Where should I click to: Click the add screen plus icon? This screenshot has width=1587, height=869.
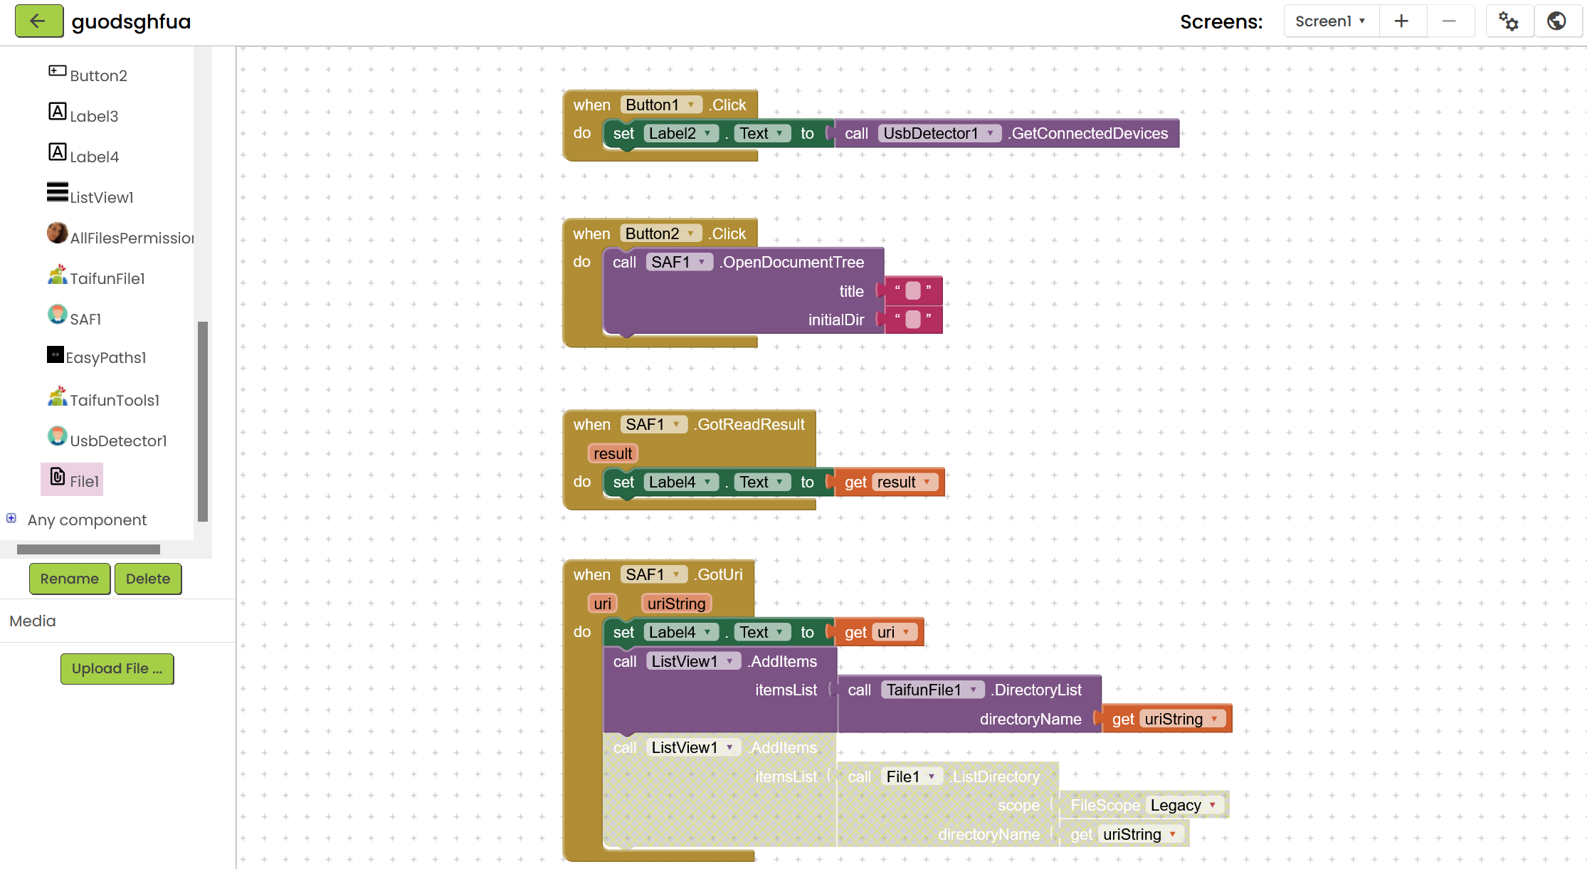click(x=1401, y=21)
